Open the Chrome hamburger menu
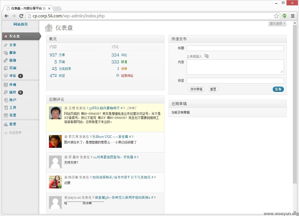The image size is (299, 216). pyautogui.click(x=293, y=16)
